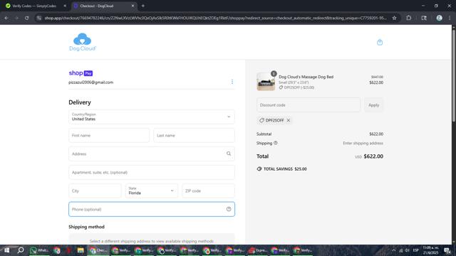The image size is (456, 256).
Task: Click the email pizzazul2006@gmail.com
Action: pos(90,82)
